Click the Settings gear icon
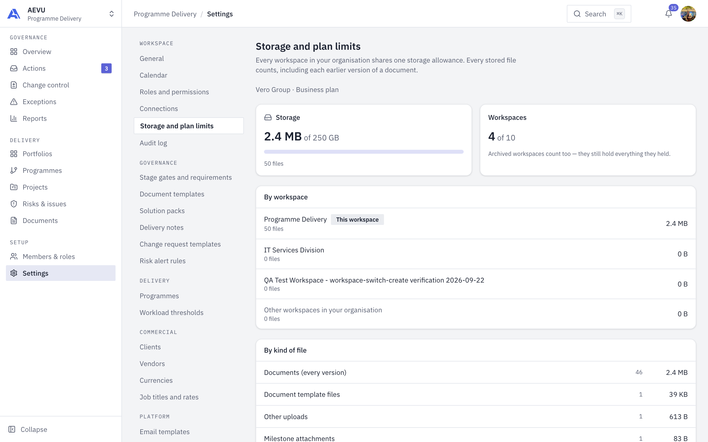 point(14,273)
